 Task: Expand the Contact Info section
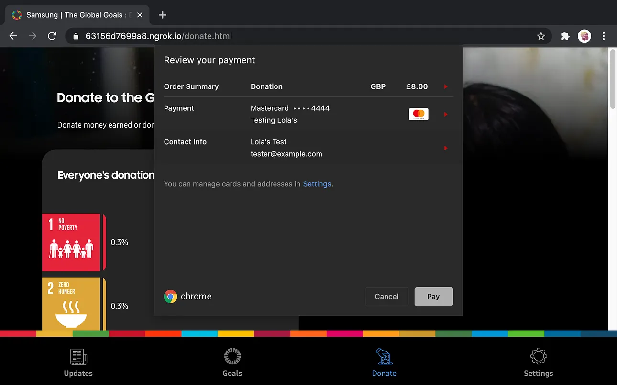pyautogui.click(x=445, y=148)
